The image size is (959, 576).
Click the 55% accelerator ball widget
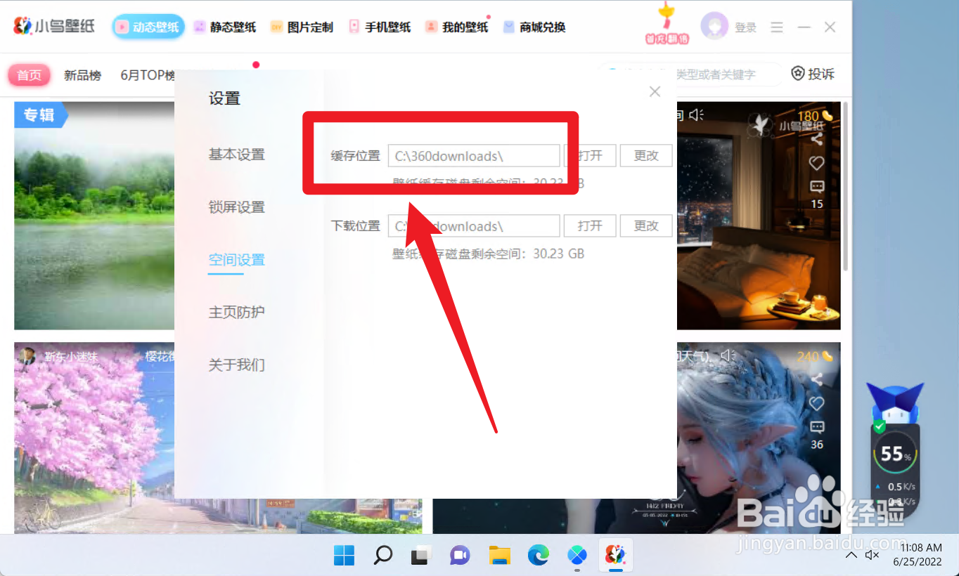894,453
